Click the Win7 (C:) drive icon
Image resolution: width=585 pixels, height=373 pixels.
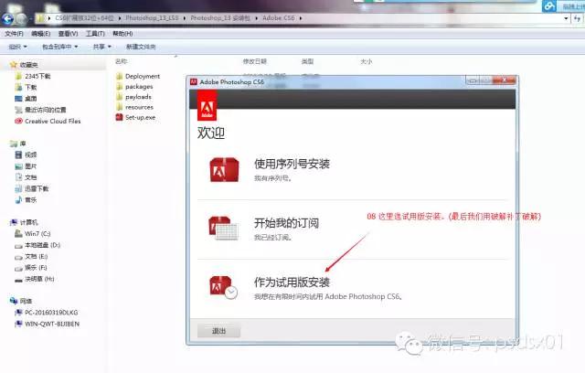pos(18,233)
